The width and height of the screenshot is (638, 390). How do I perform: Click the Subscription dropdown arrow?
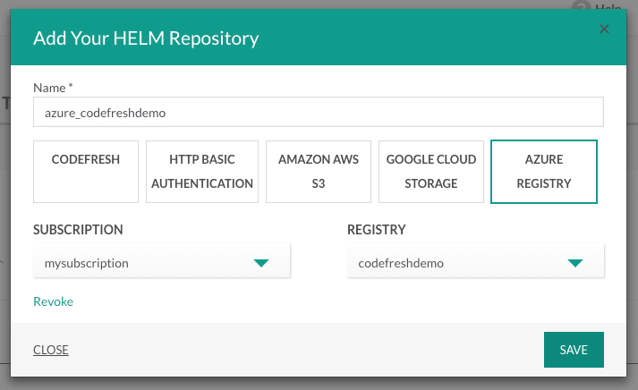coord(261,263)
